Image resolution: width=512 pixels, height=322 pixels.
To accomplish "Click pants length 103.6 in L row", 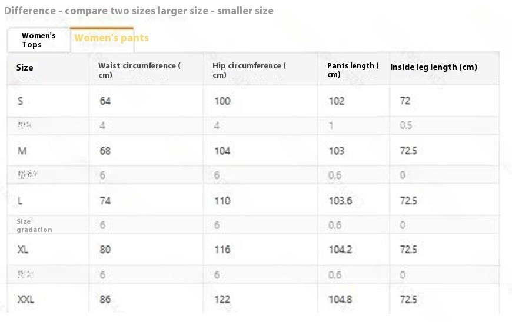I will pos(340,201).
